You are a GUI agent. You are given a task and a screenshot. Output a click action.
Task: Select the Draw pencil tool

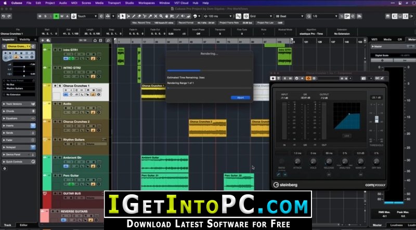click(x=134, y=16)
